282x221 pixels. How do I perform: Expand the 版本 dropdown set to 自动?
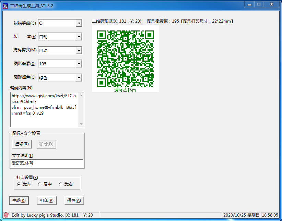coord(79,37)
